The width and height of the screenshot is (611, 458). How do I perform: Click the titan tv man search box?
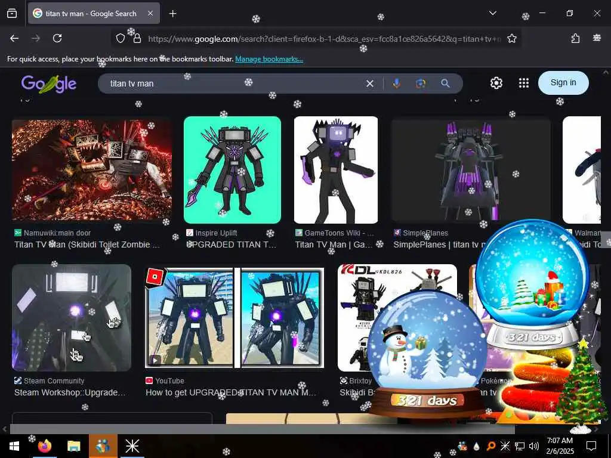[234, 83]
